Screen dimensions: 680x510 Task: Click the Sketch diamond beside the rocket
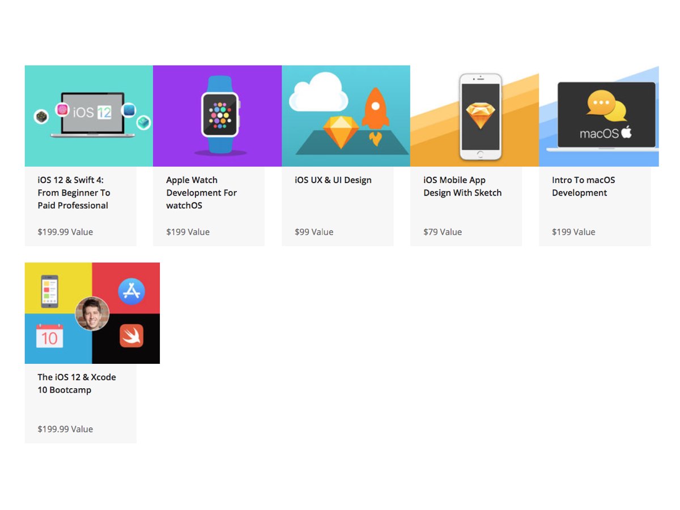(x=341, y=131)
